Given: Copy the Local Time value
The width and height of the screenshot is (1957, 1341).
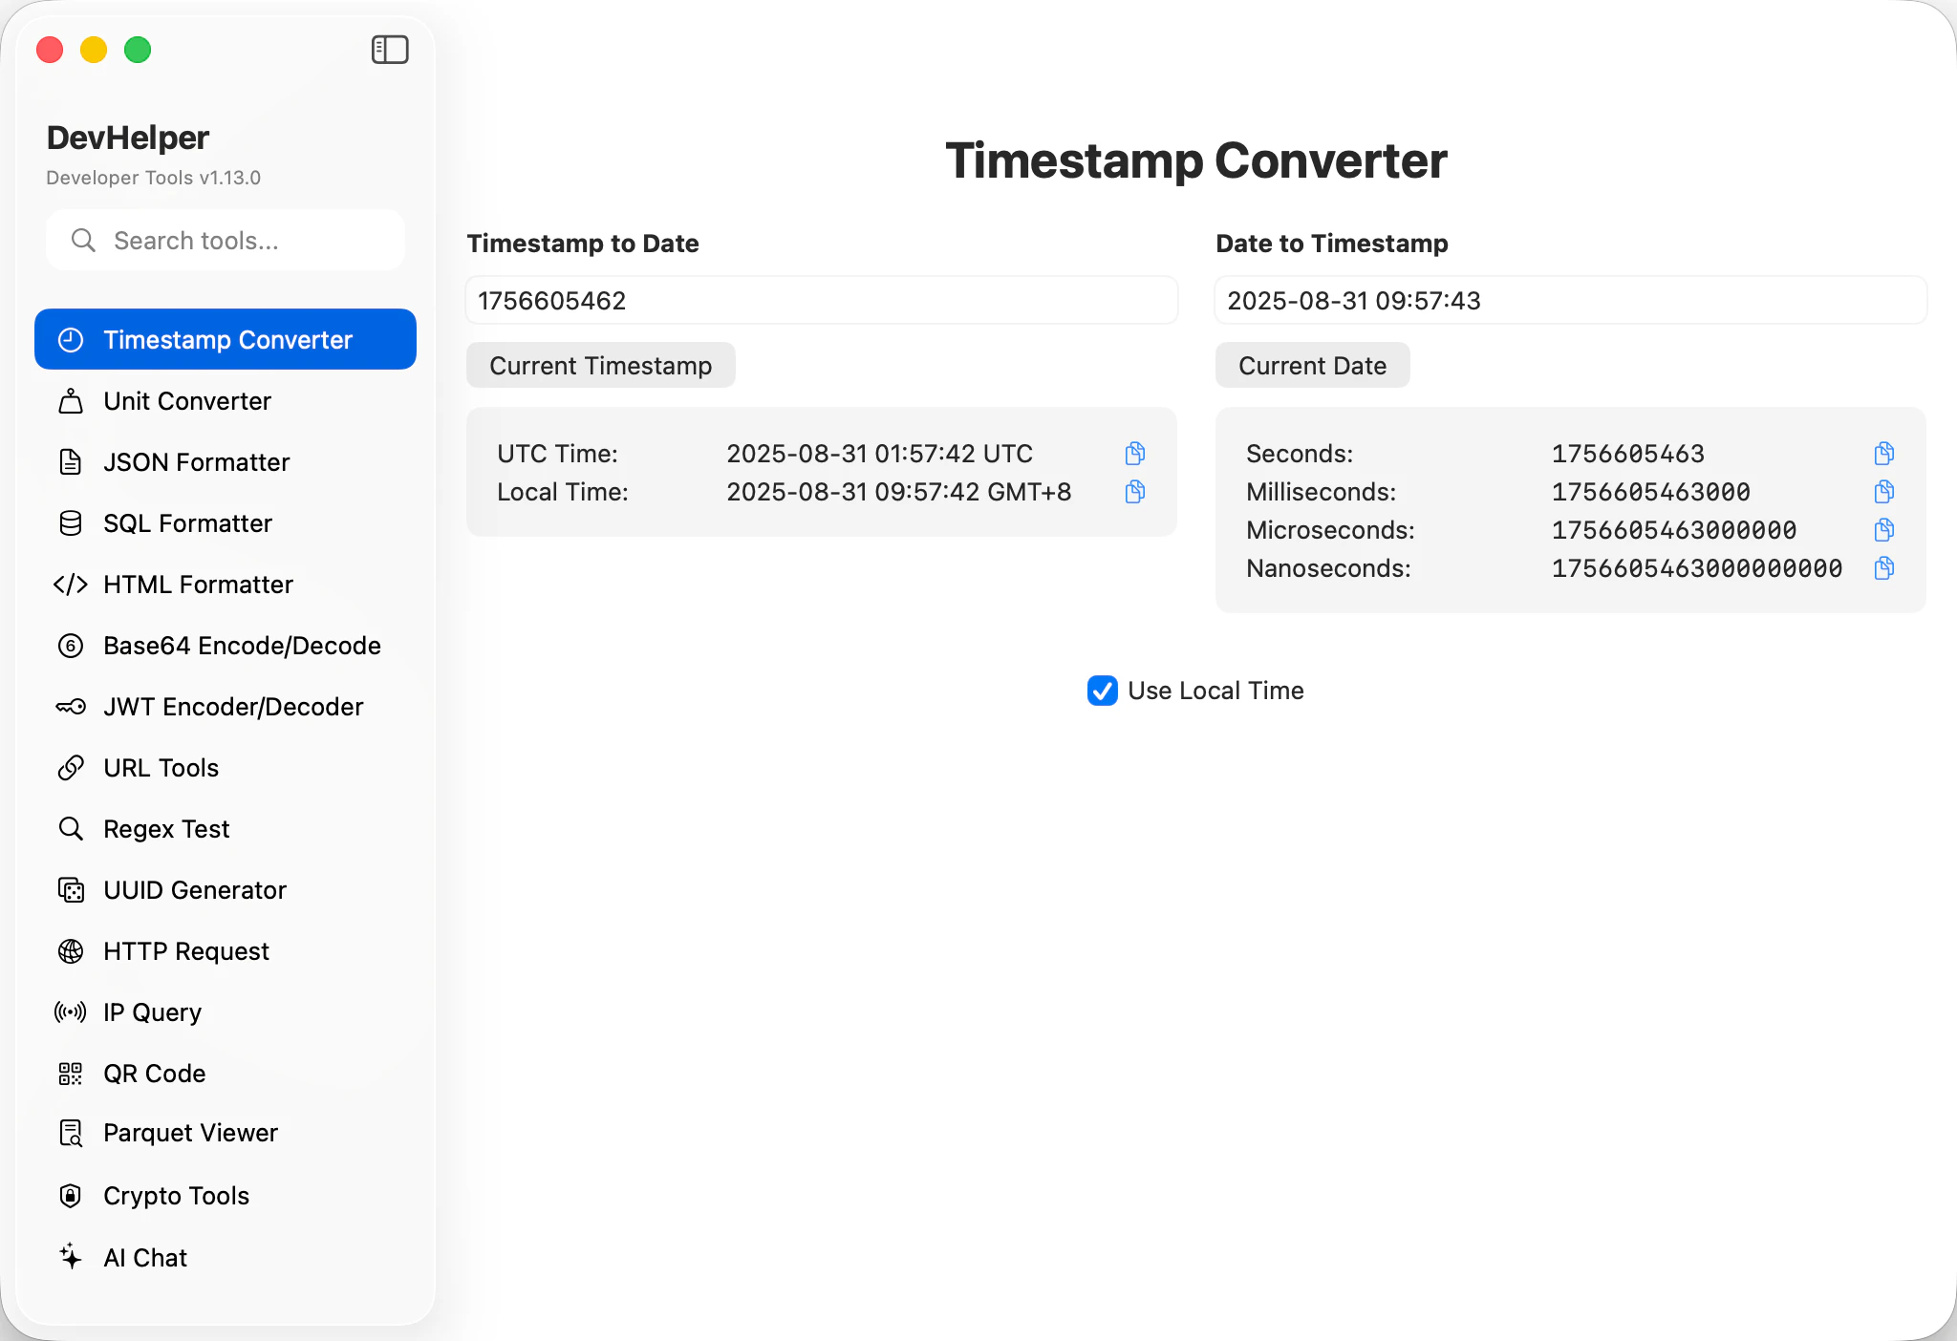Looking at the screenshot, I should click(1135, 492).
